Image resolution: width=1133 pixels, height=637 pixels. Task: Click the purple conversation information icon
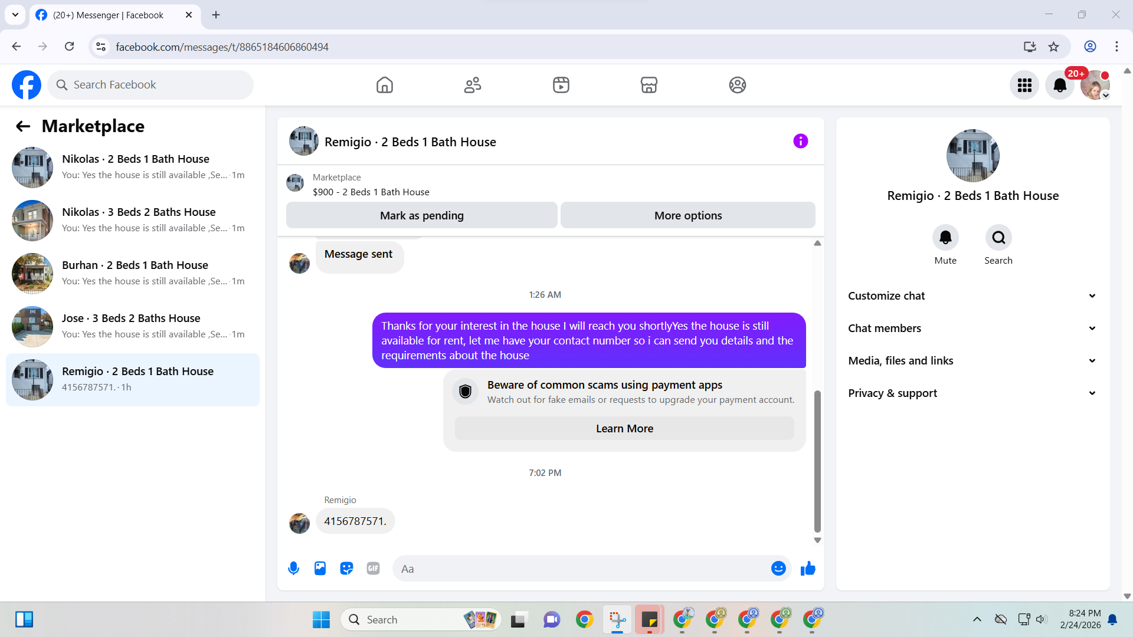800,141
